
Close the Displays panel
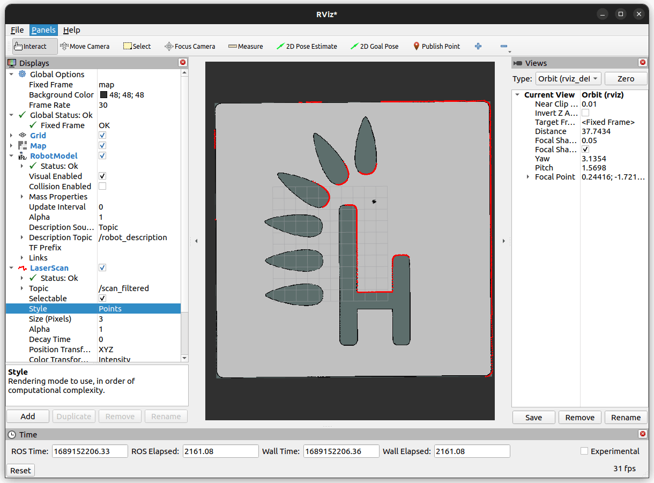click(183, 63)
